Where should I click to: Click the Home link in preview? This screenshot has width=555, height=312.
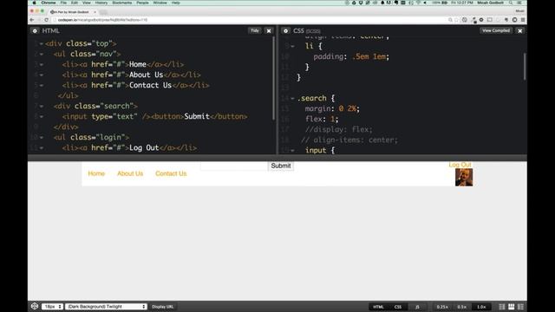(x=96, y=173)
